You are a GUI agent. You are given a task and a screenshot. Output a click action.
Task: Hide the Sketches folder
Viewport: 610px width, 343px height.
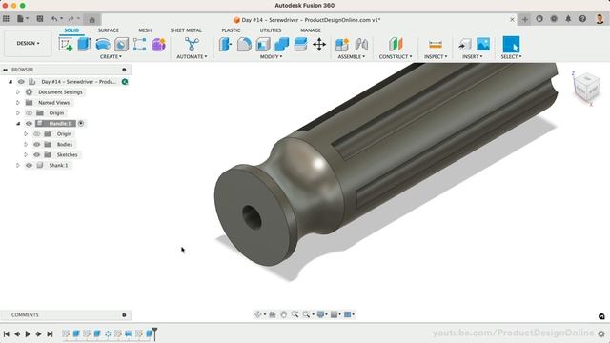(x=36, y=154)
